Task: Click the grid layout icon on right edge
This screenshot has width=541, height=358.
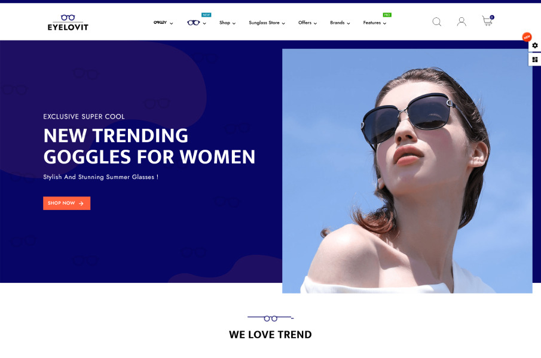Action: coord(534,59)
